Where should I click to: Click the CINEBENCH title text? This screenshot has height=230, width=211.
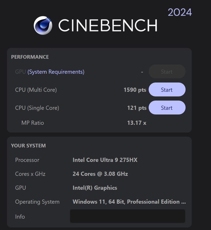click(x=108, y=25)
